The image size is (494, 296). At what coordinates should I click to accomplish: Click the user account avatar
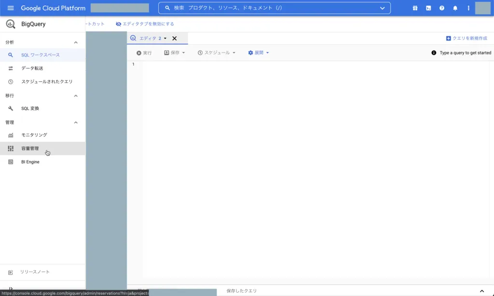point(482,8)
